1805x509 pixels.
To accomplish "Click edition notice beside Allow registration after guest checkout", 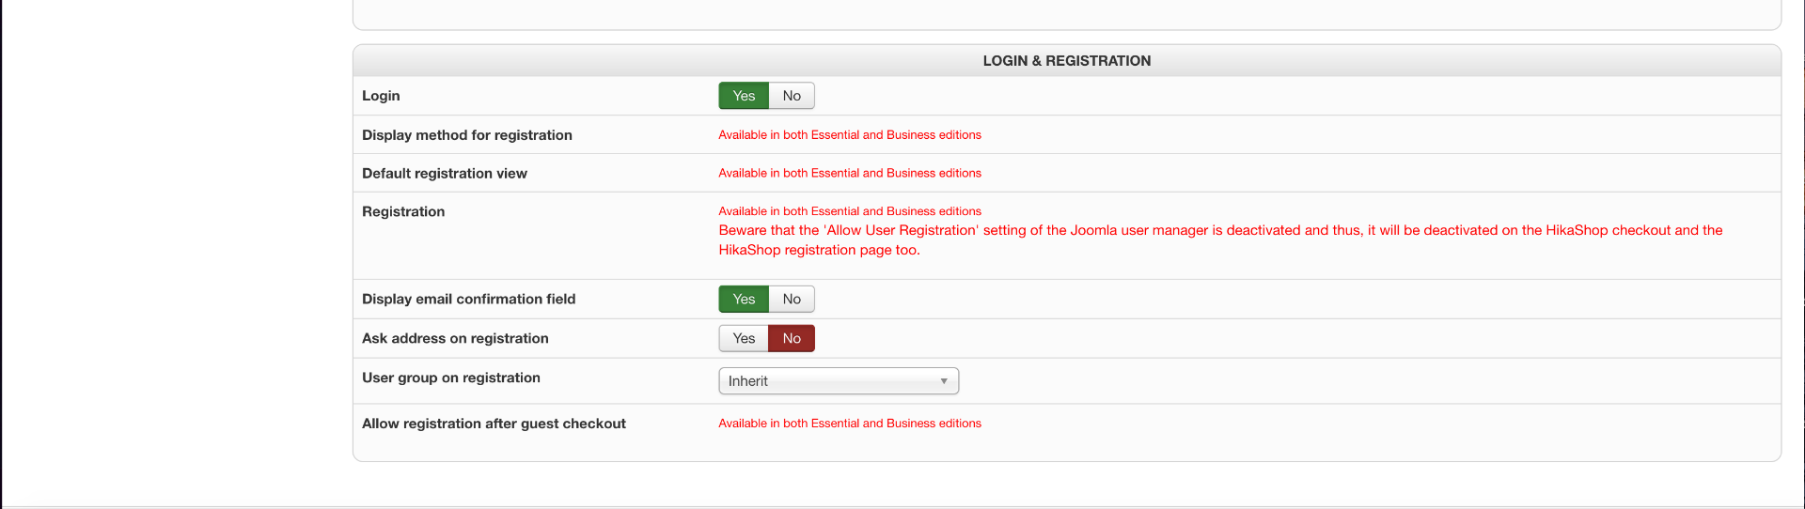I will tap(849, 424).
